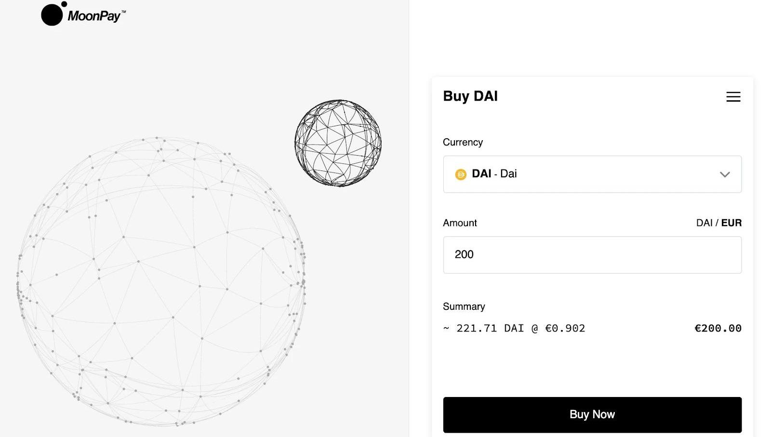Click the Currency field label
The width and height of the screenshot is (771, 437).
463,142
